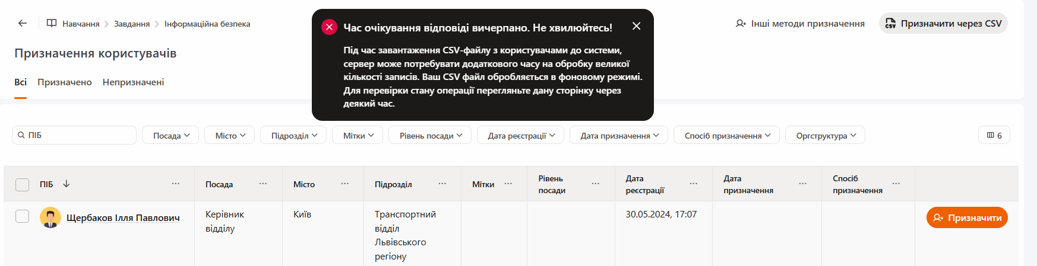Click the Призначити через CSV button
1037x266 pixels.
(x=943, y=24)
